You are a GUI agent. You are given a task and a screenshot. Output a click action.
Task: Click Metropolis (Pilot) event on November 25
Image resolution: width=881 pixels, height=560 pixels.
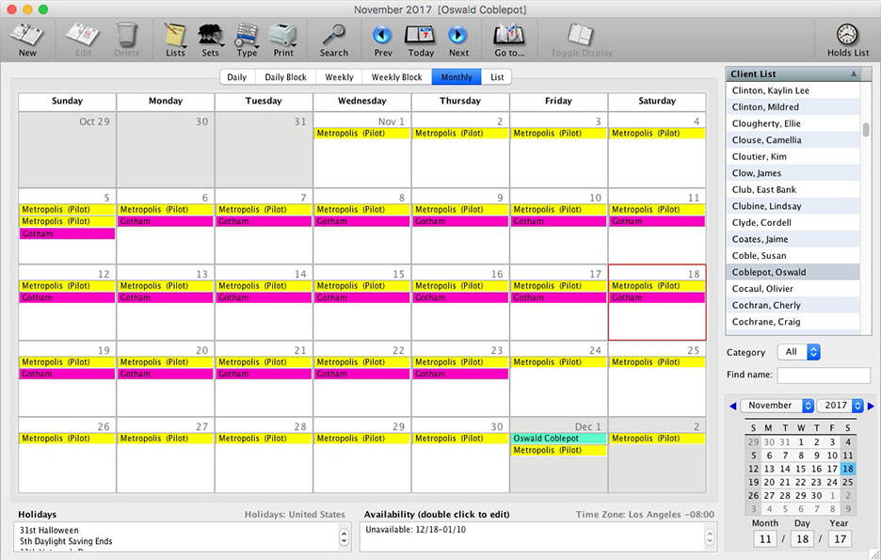point(657,362)
